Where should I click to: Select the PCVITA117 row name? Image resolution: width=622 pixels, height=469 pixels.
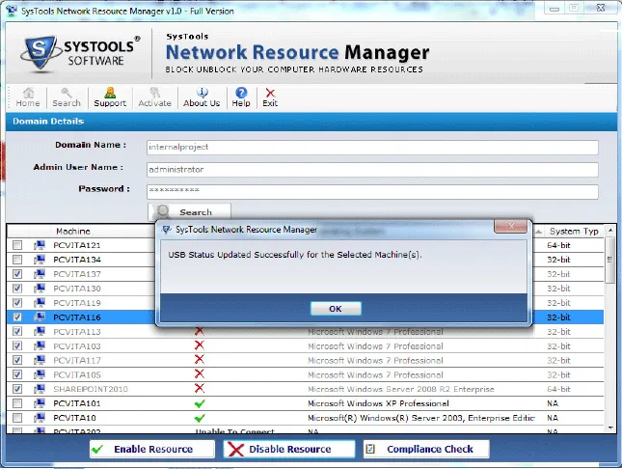(x=77, y=360)
